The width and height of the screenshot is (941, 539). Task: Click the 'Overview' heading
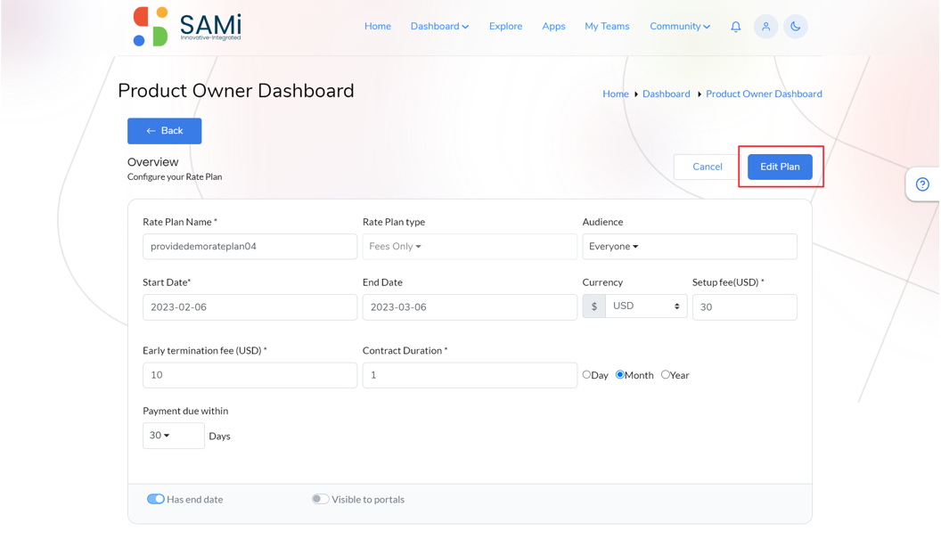153,162
